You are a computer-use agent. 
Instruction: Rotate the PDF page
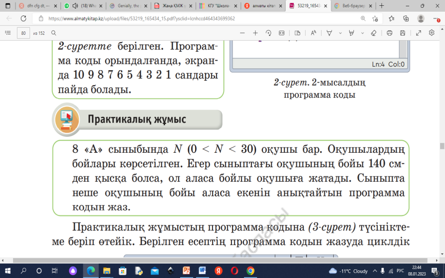268,33
